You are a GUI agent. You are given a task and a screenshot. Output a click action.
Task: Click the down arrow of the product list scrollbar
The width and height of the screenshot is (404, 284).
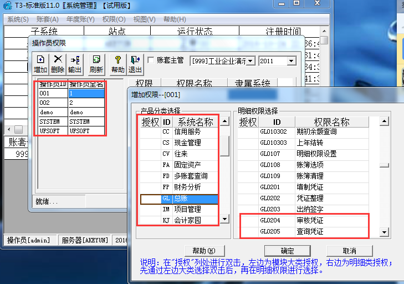pyautogui.click(x=224, y=220)
